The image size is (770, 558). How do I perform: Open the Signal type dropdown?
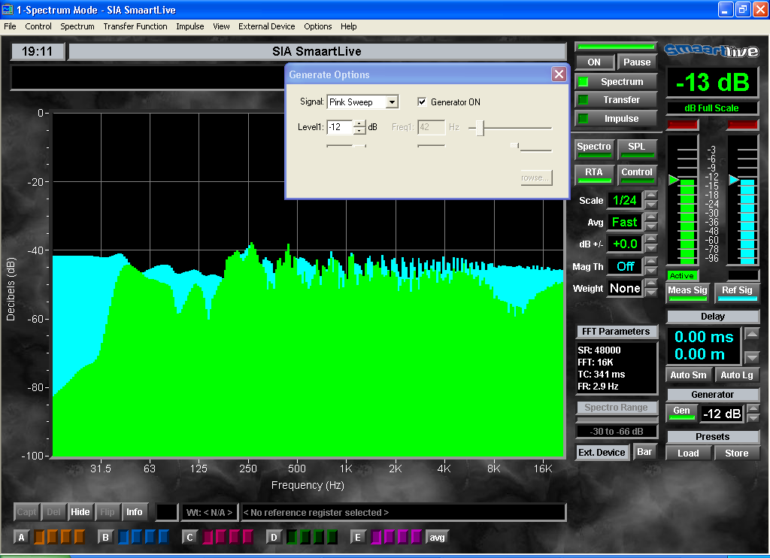[x=392, y=102]
